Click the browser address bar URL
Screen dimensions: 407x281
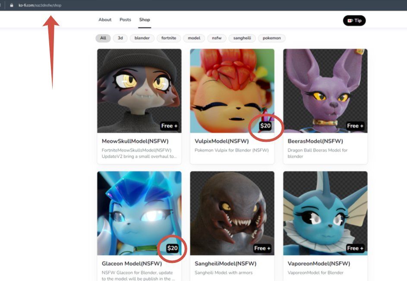(40, 5)
